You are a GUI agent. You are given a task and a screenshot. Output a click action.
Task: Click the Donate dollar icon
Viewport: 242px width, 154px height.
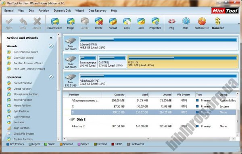[218, 21]
